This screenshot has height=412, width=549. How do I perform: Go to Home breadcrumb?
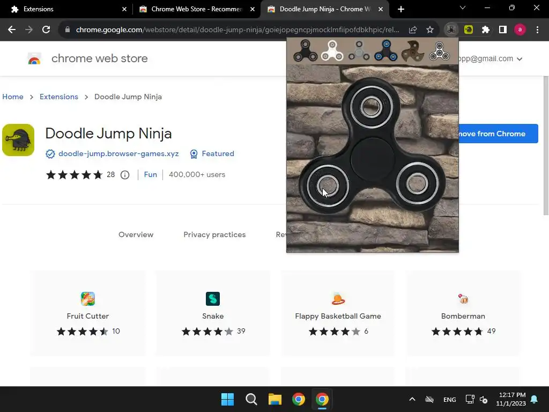[x=13, y=97]
